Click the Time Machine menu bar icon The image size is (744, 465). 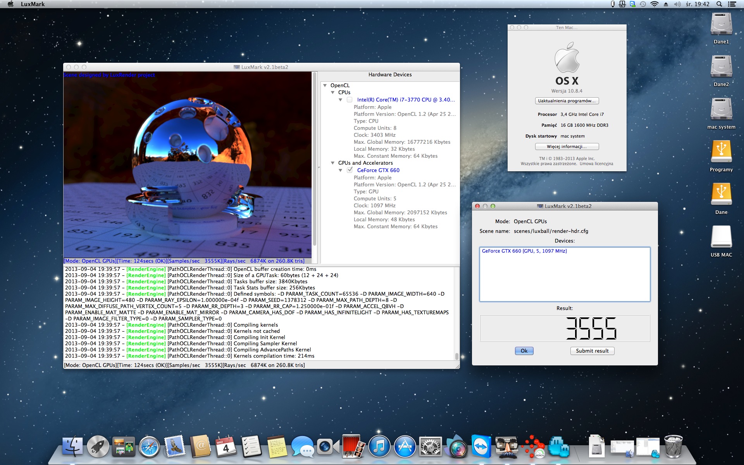pos(643,4)
